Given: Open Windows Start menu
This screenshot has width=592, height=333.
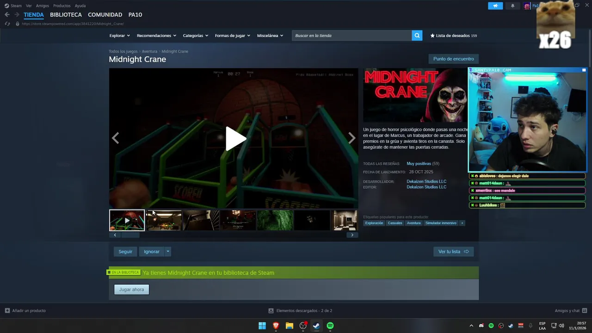Looking at the screenshot, I should (x=262, y=326).
